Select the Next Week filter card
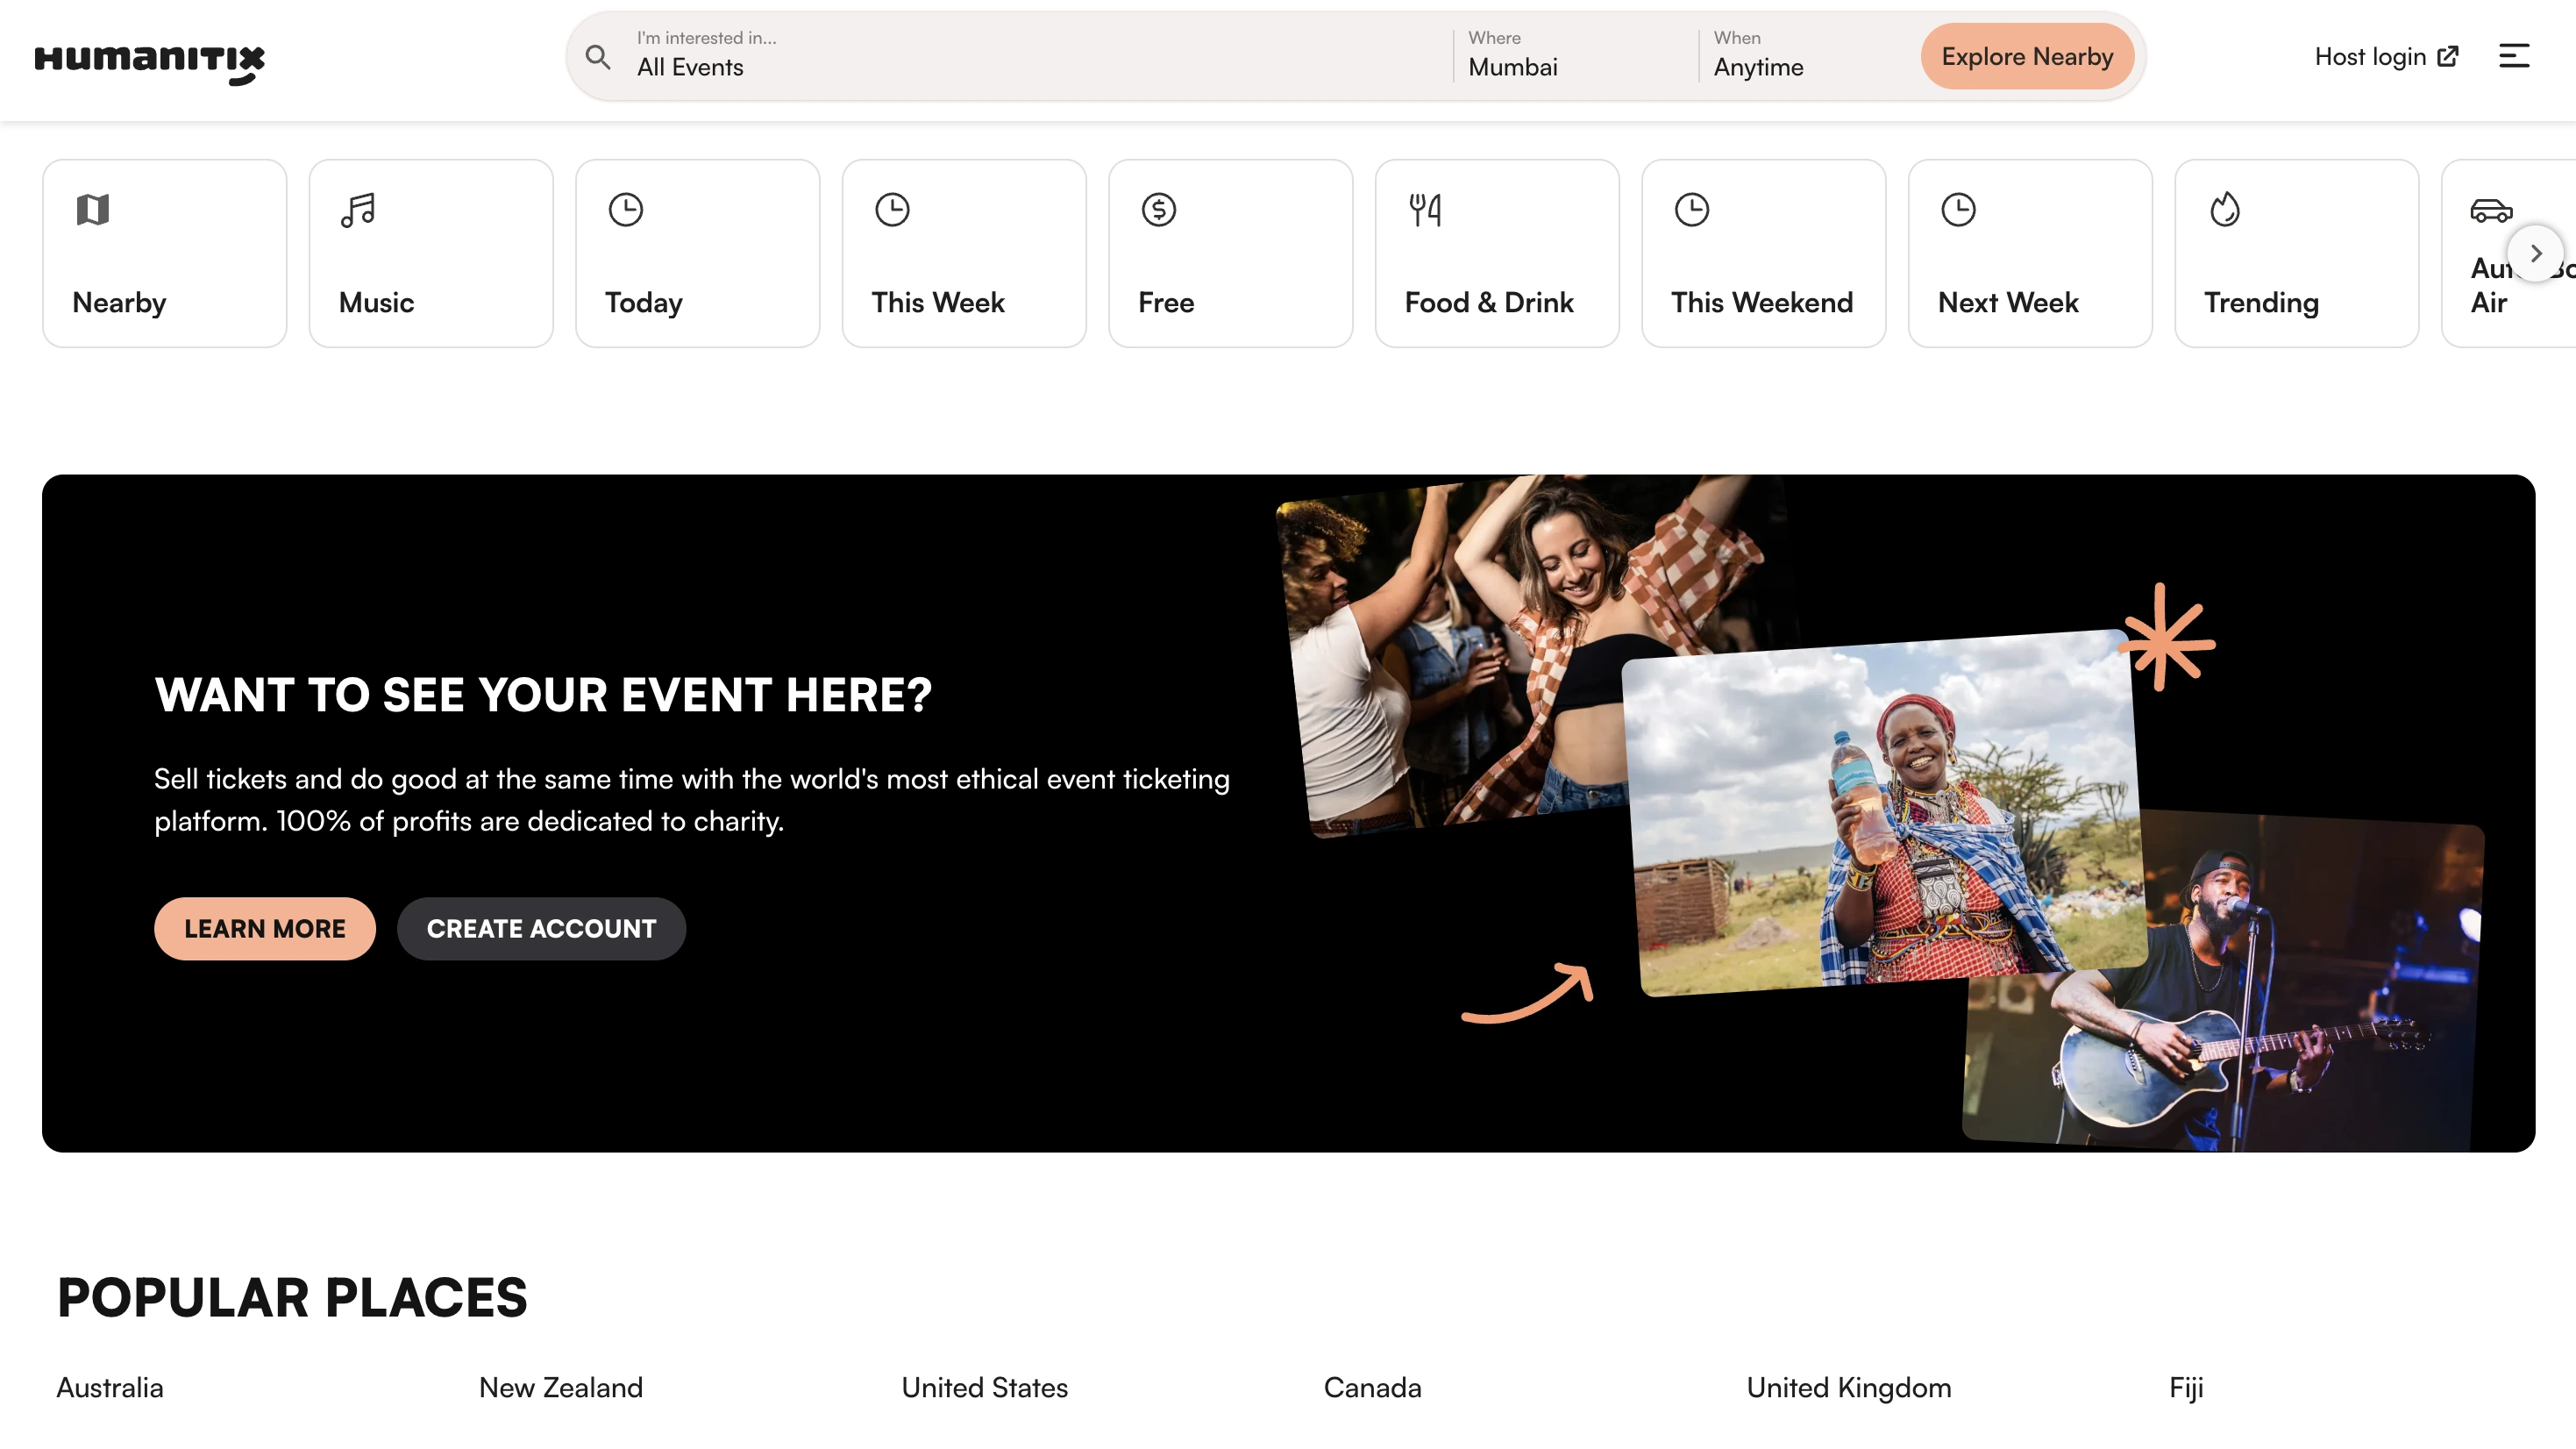The width and height of the screenshot is (2576, 1449). point(2029,253)
